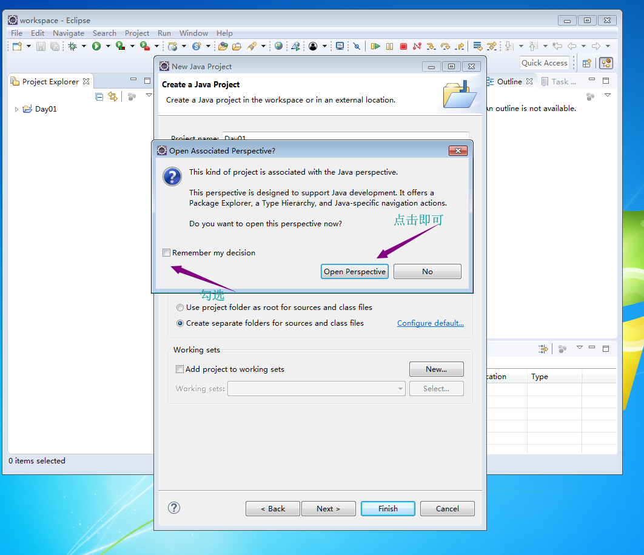644x555 pixels.
Task: Open the Debug icon dropdown arrow
Action: [84, 47]
